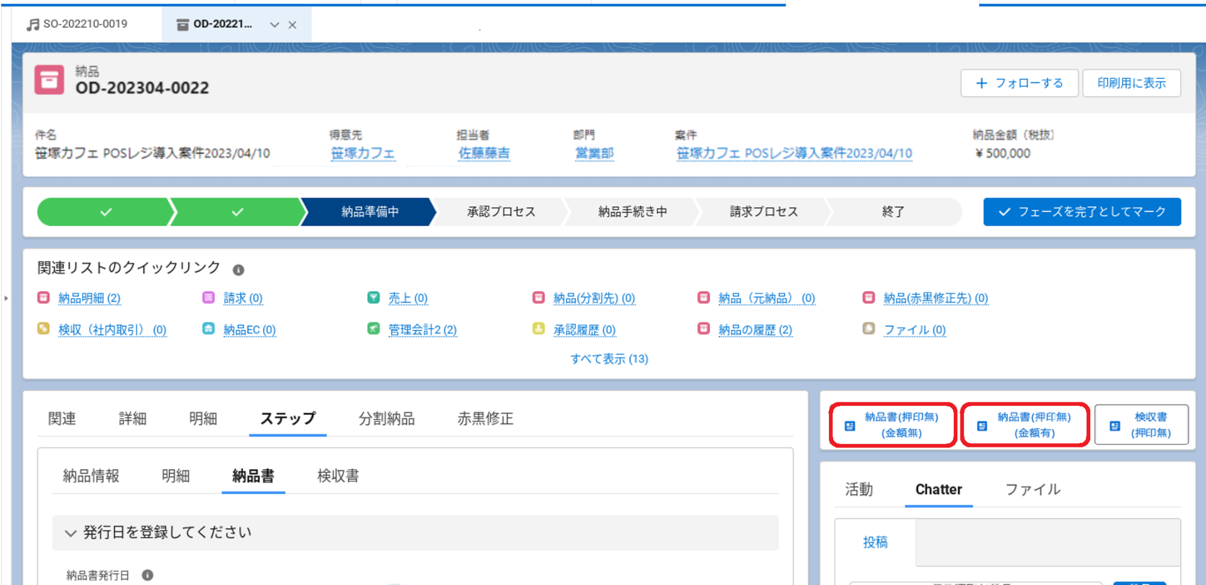Click info icon beside 納品書発行日
Image resolution: width=1206 pixels, height=585 pixels.
click(x=147, y=575)
